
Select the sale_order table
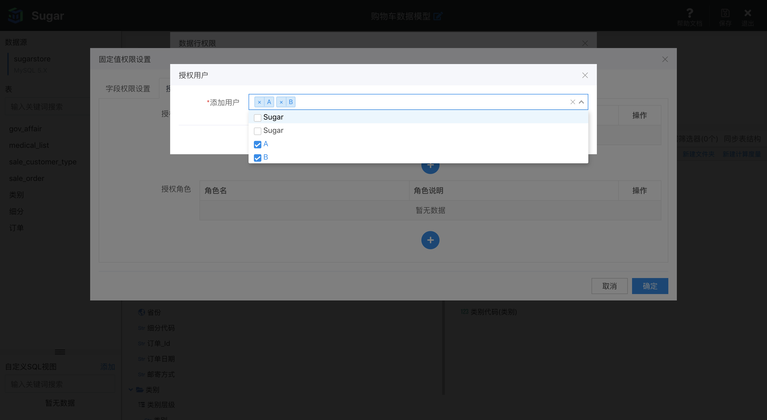coord(27,178)
